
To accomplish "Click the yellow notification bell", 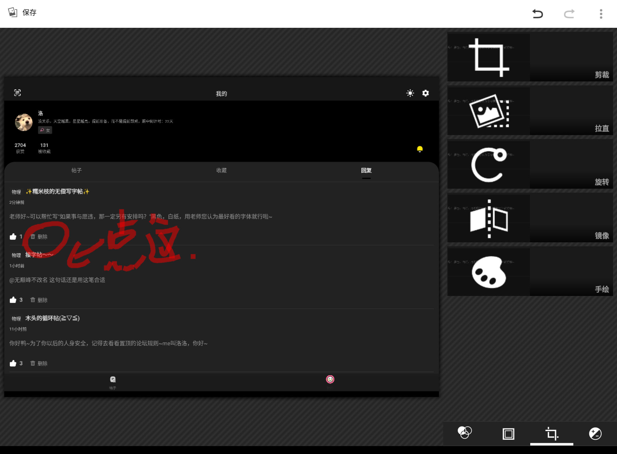I will pyautogui.click(x=420, y=149).
